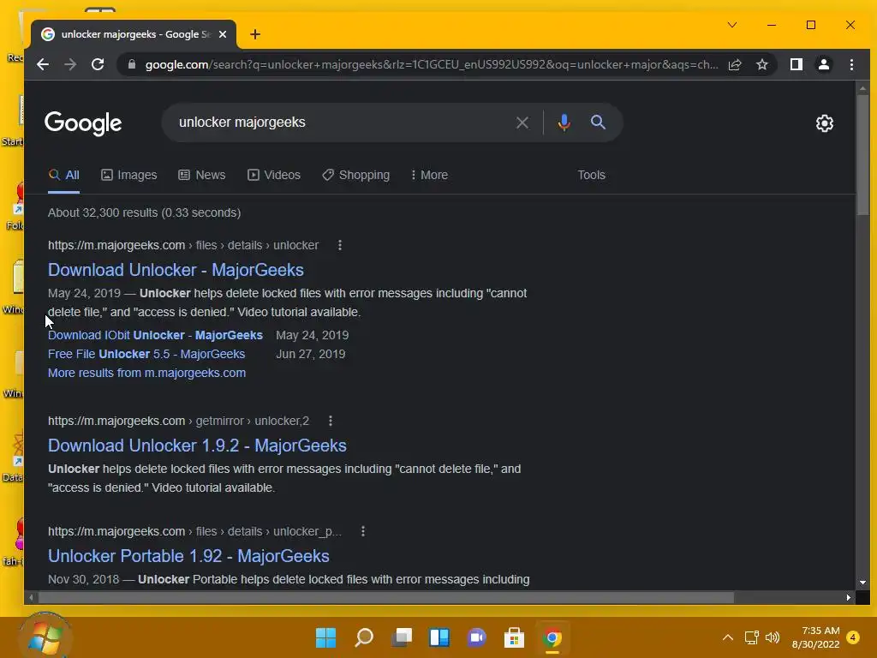Open a new browser tab

[x=255, y=34]
